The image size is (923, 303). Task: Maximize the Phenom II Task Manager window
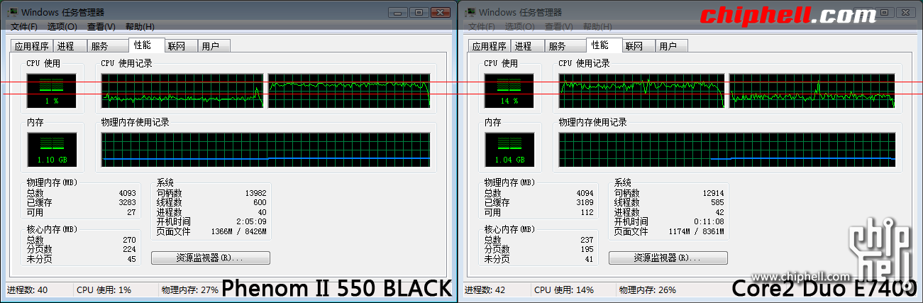point(419,12)
